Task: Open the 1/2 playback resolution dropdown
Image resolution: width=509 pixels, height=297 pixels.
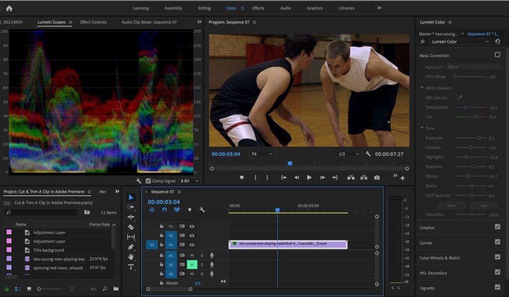Action: tap(348, 153)
